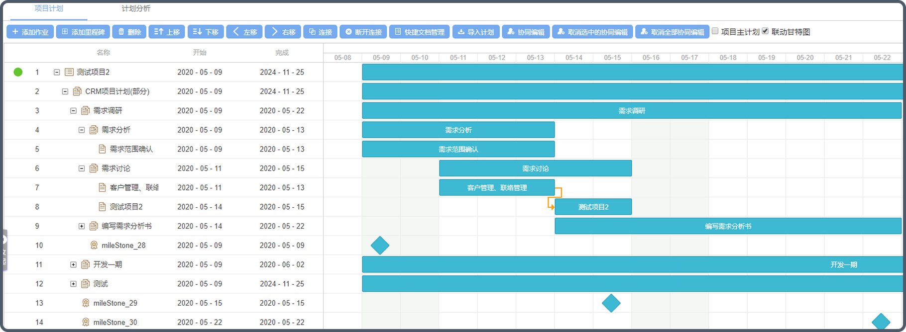This screenshot has height=332, width=906.
Task: Select the 需求讨论 Gantt bar
Action: click(x=535, y=168)
